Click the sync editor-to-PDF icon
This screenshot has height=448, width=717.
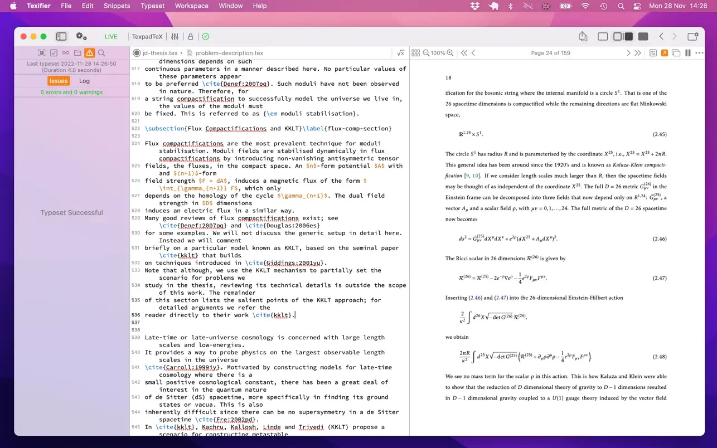(x=653, y=53)
